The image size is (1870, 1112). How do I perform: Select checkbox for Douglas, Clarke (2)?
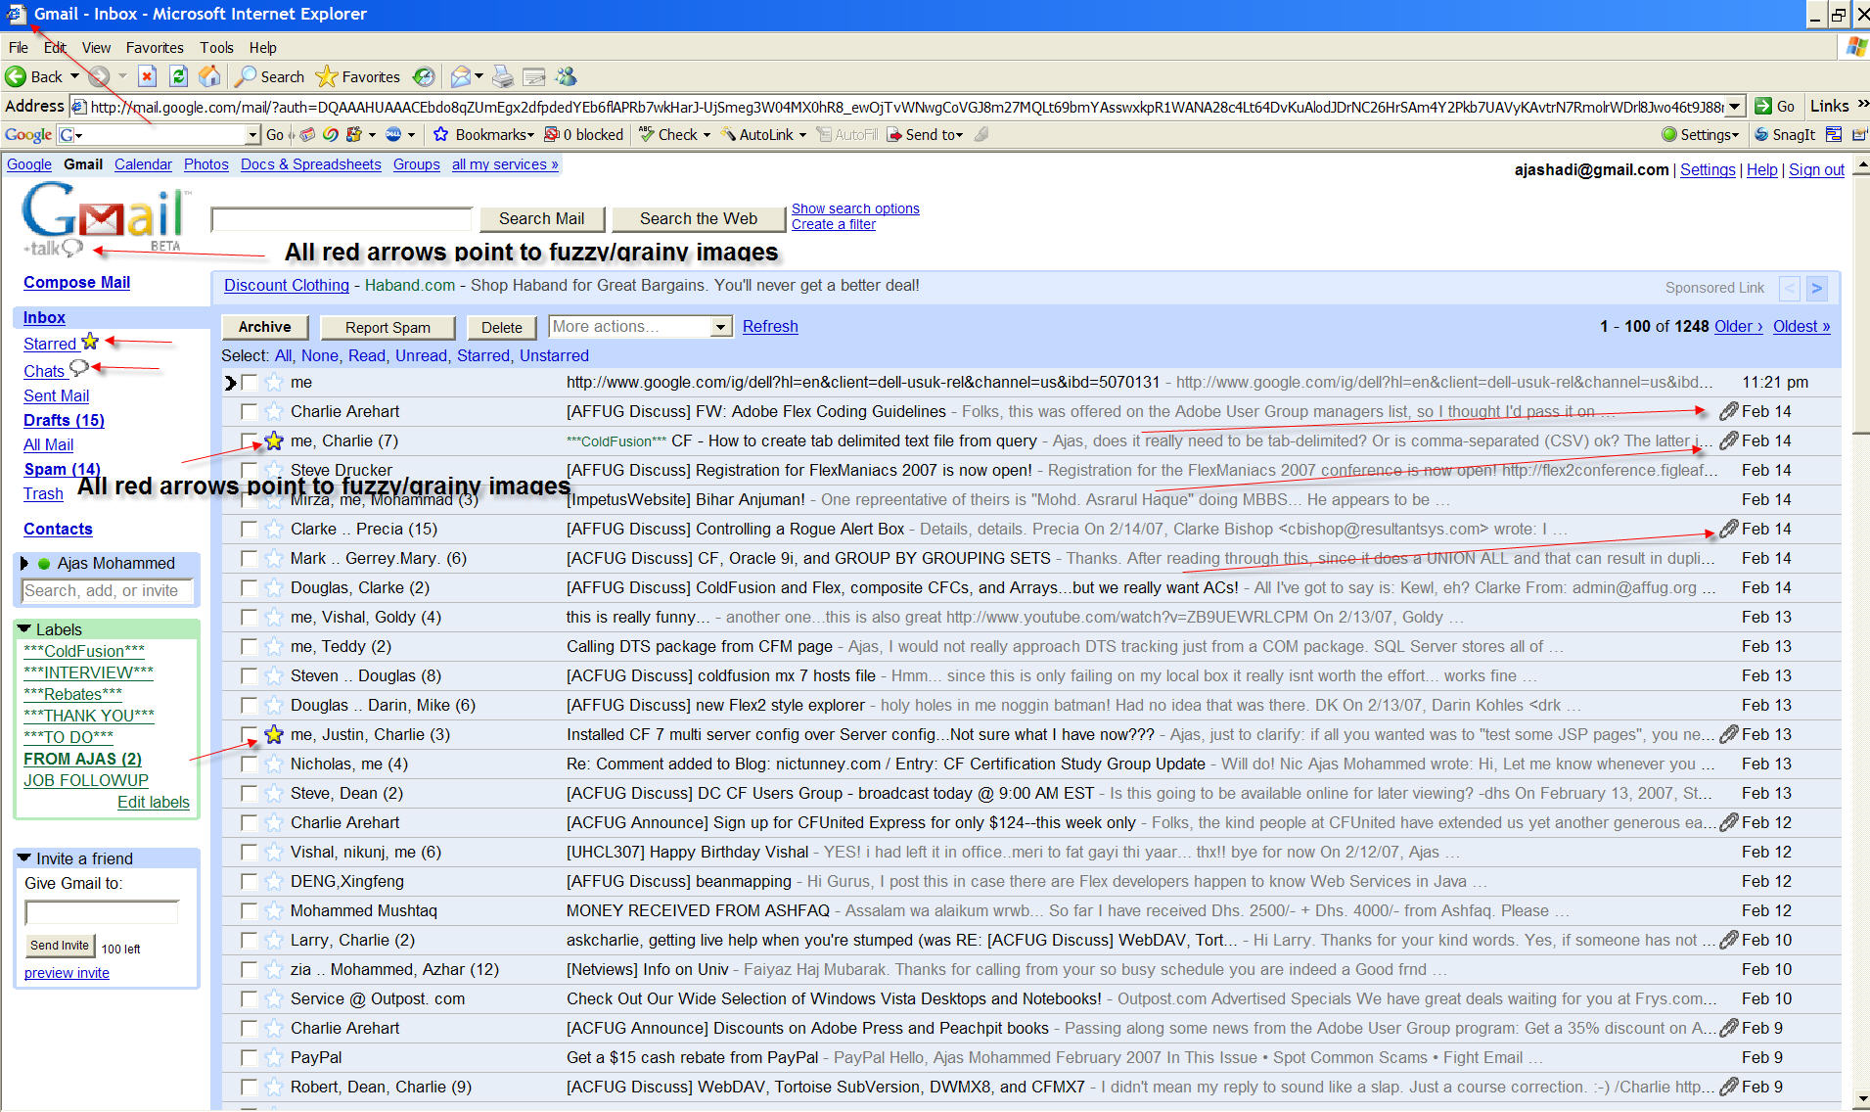(x=250, y=587)
